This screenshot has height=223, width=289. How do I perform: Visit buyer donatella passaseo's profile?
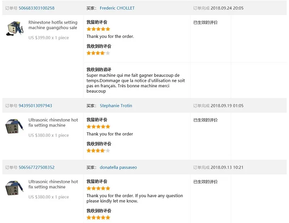[118, 167]
